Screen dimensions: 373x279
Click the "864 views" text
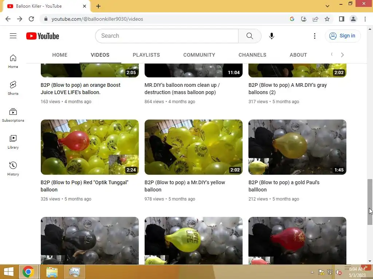[x=154, y=102]
